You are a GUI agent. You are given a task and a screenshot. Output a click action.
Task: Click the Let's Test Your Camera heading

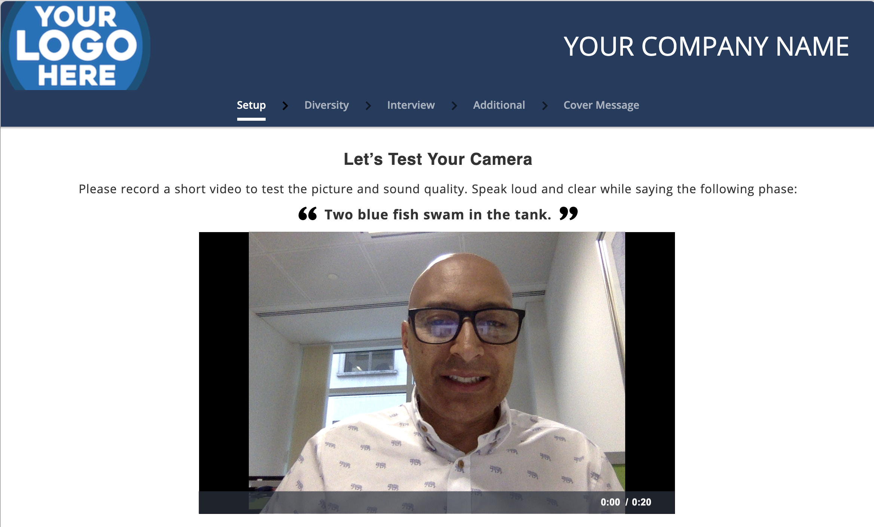tap(438, 159)
